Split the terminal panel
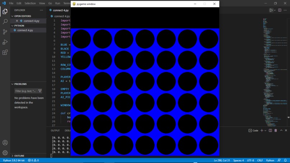 270,131
